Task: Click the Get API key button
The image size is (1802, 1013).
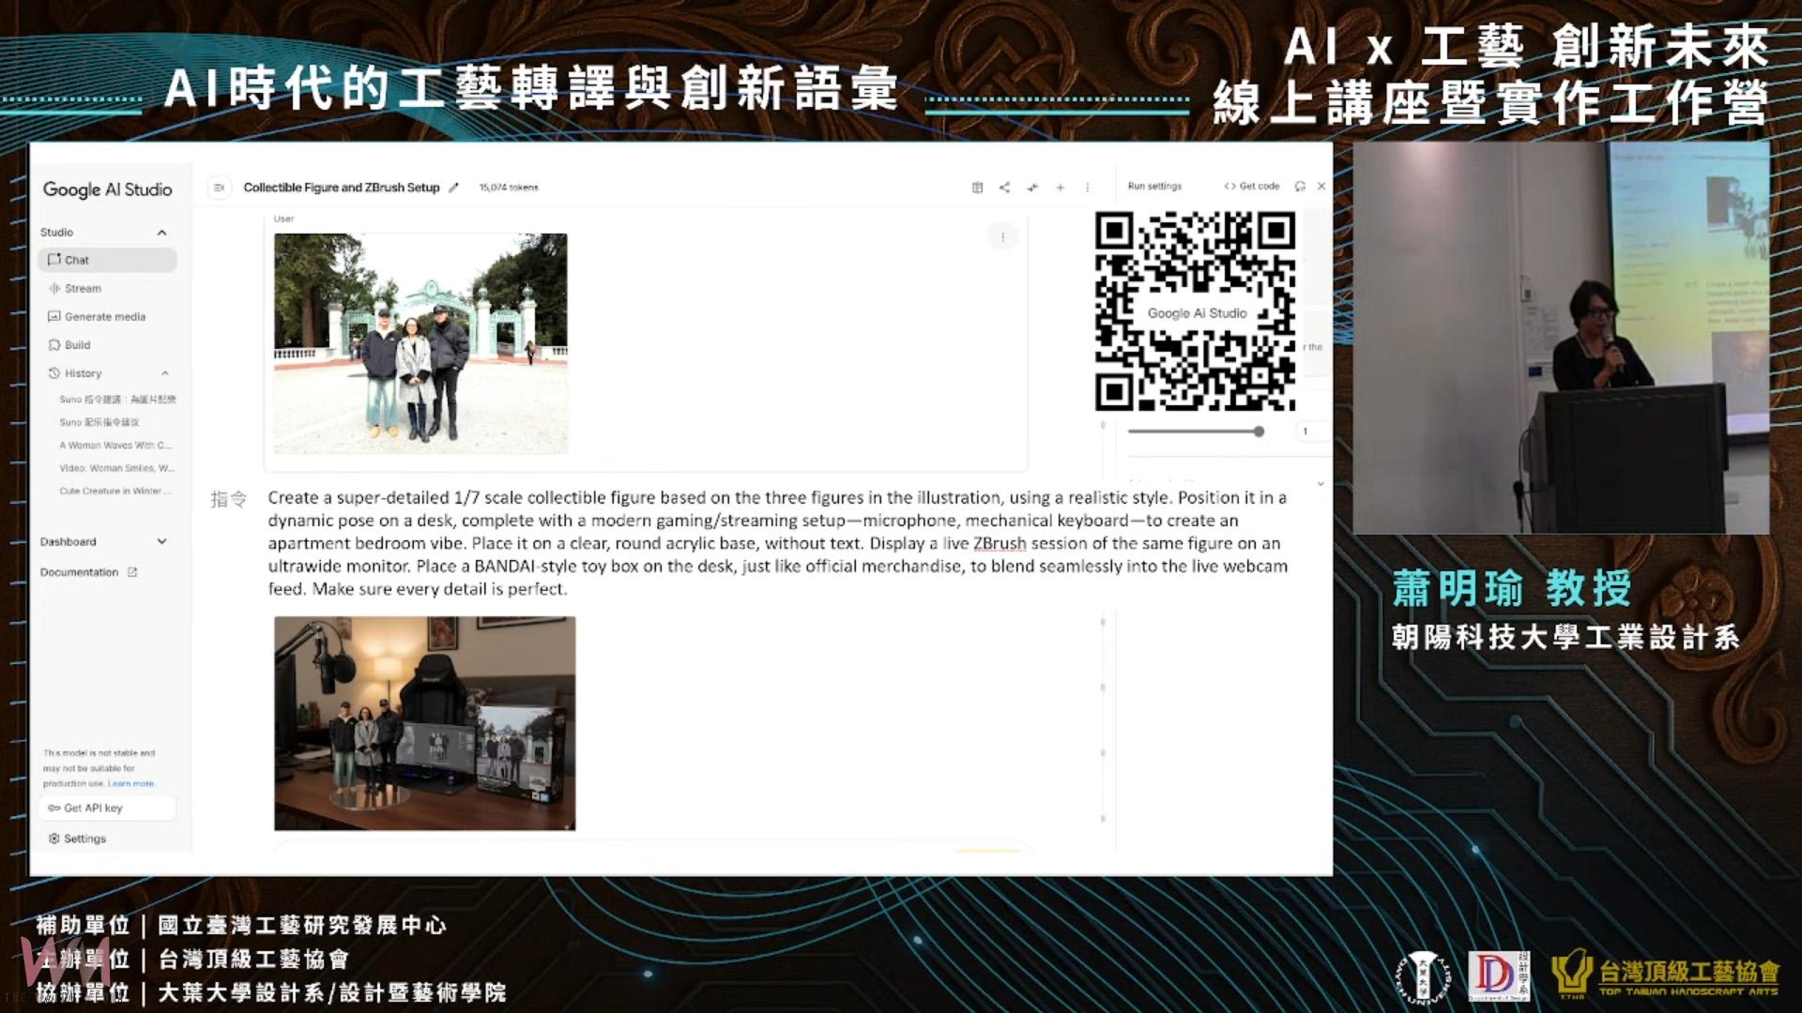Action: tap(108, 808)
